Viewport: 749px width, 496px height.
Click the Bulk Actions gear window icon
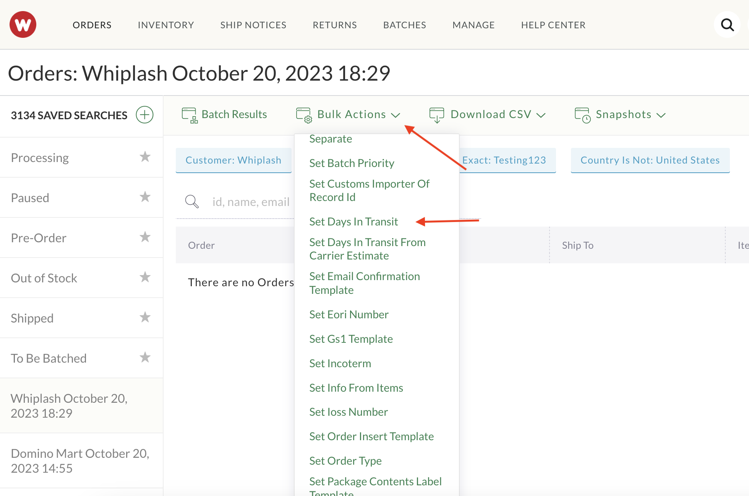coord(304,115)
